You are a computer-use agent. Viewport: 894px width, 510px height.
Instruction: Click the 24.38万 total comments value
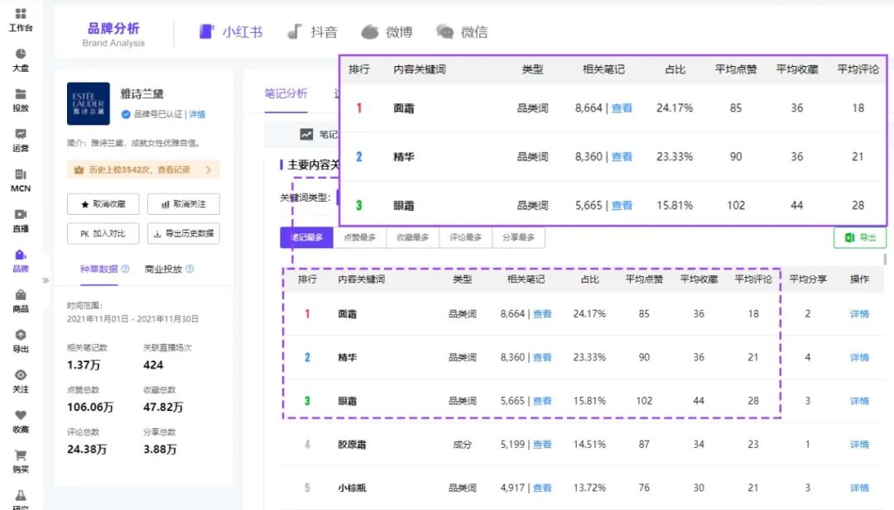tap(87, 449)
